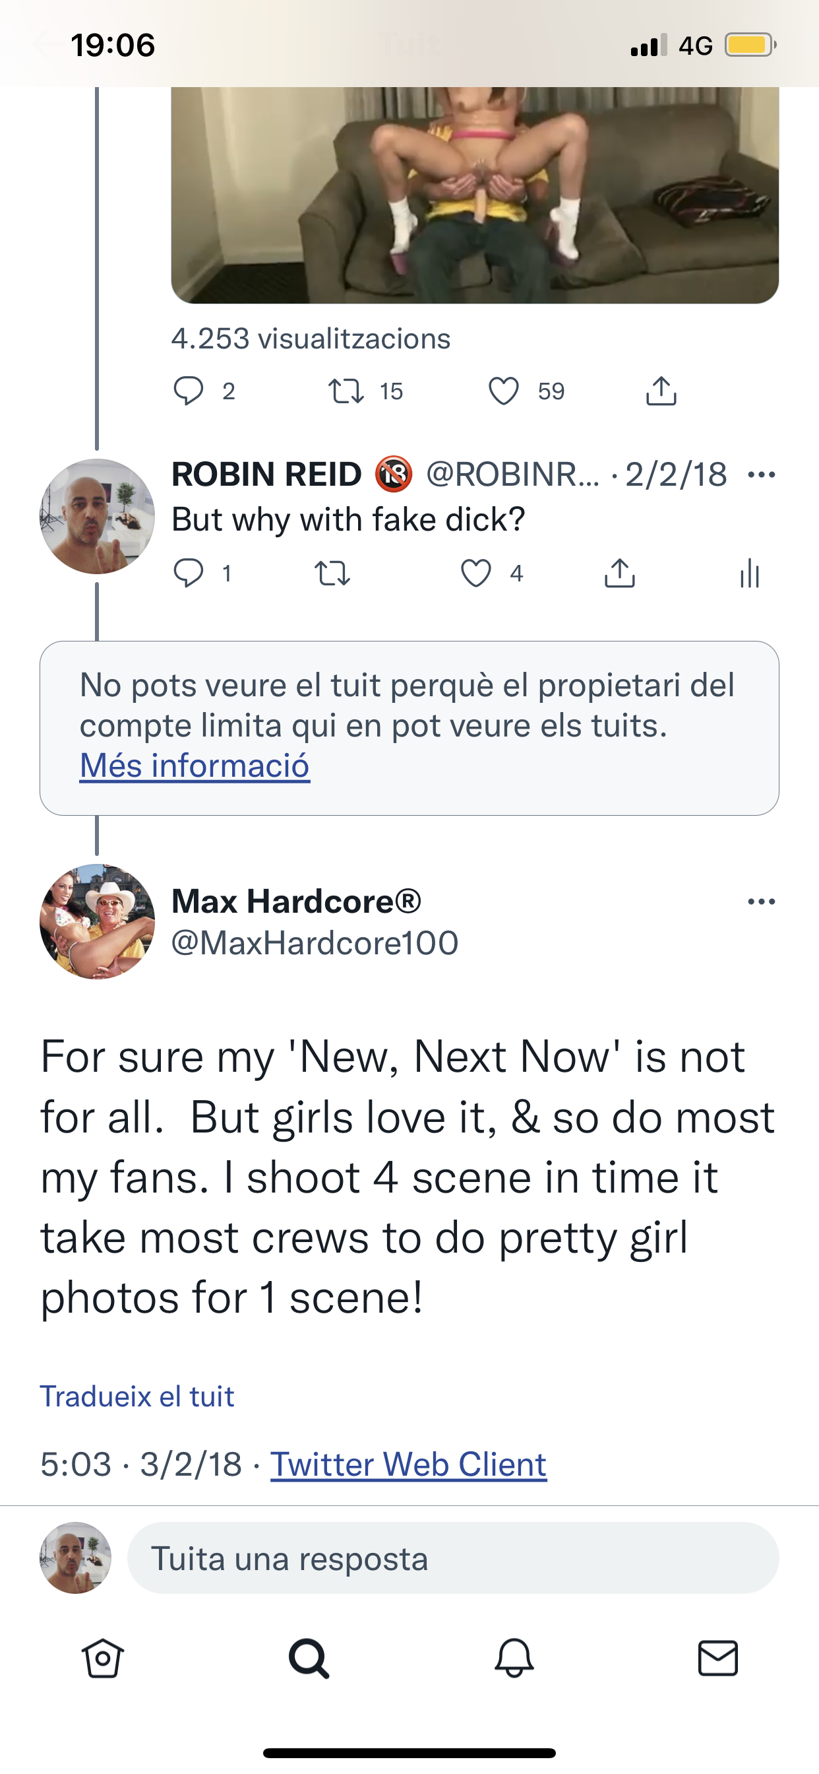Go to the Home tab
The width and height of the screenshot is (819, 1774).
pyautogui.click(x=103, y=1659)
